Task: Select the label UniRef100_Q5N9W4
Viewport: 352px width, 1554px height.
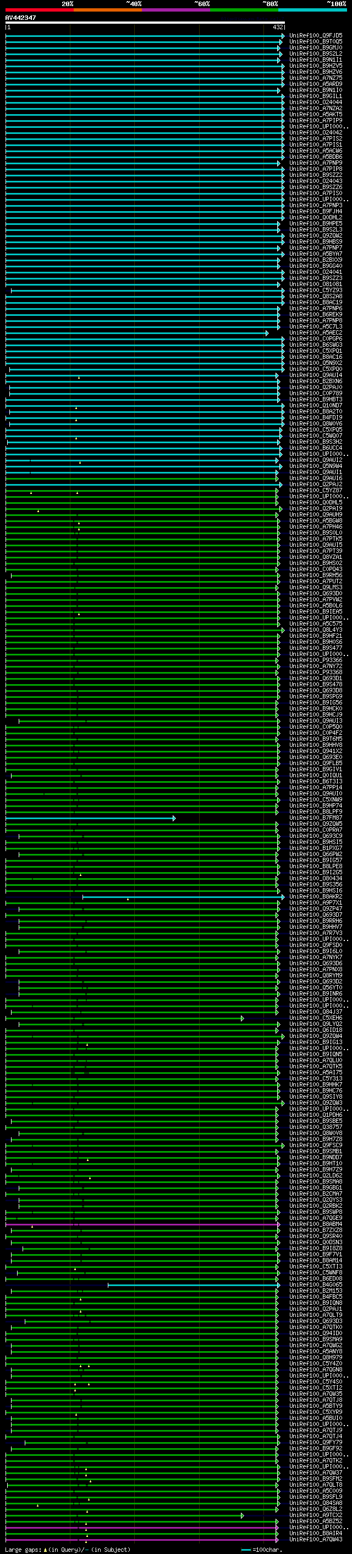Action: click(x=316, y=466)
